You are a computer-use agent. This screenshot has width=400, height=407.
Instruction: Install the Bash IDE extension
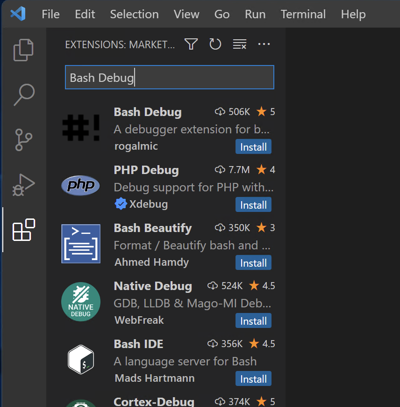tap(253, 378)
